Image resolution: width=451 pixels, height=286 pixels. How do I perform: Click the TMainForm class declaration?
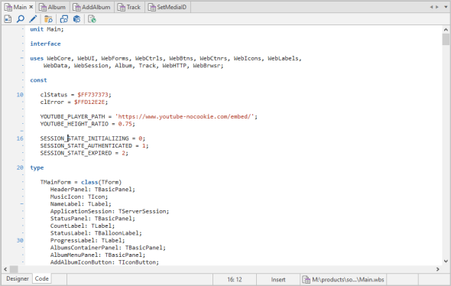click(81, 182)
